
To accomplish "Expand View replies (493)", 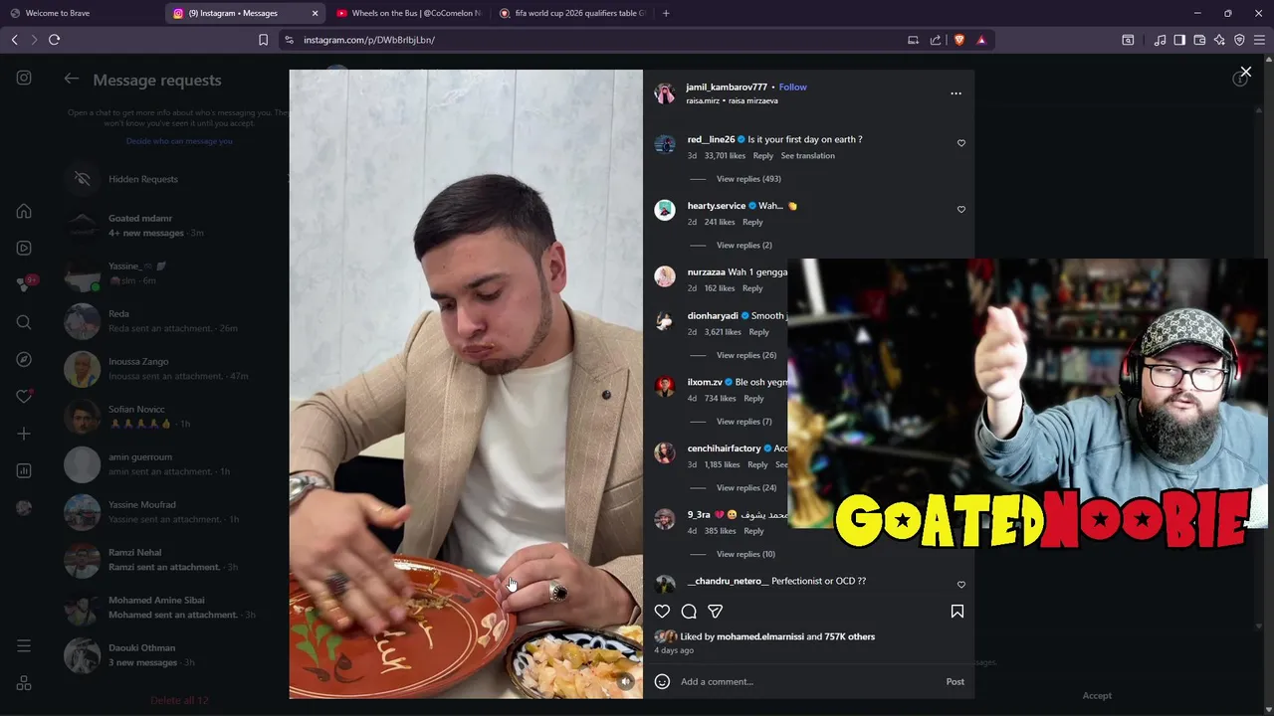I will tap(748, 179).
